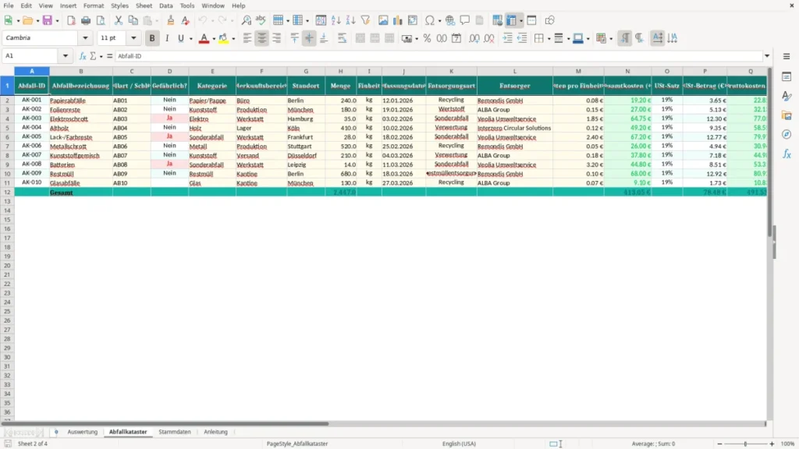This screenshot has width=799, height=449.
Task: Toggle Center Vertically alignment
Action: (x=309, y=38)
